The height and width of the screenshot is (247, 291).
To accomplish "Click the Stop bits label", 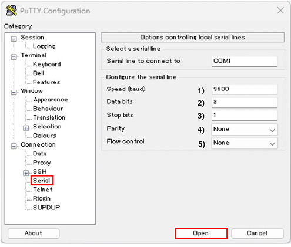I will (120, 115).
